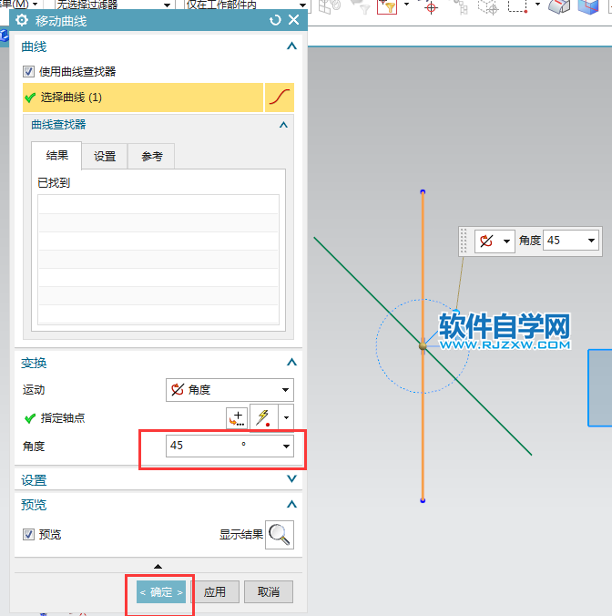Click the 取消 button

click(269, 592)
